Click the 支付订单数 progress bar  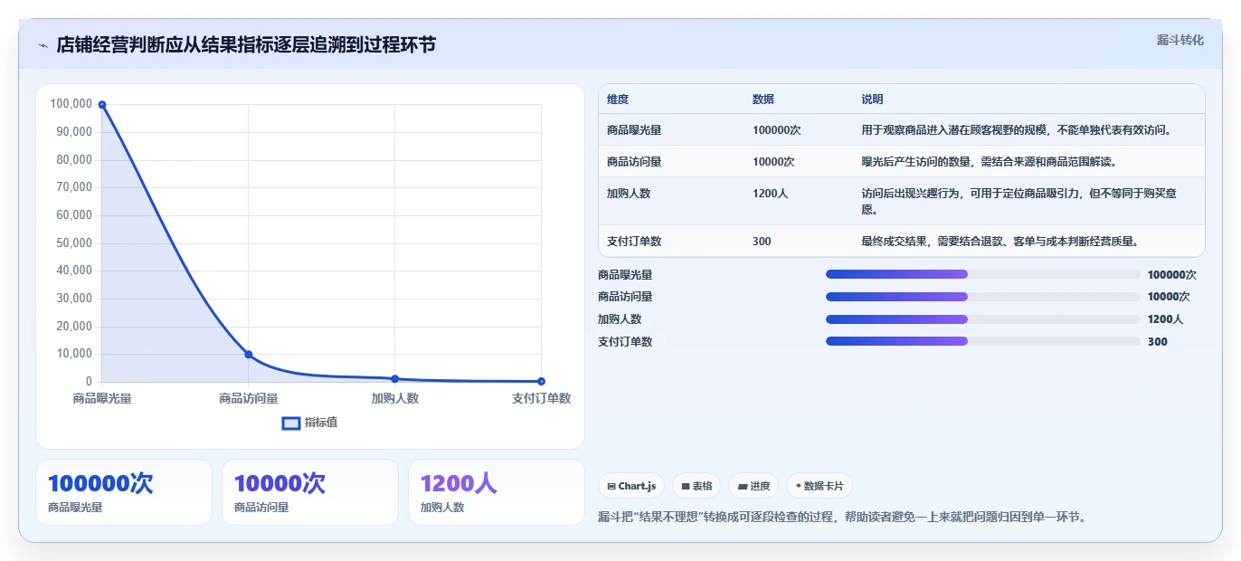click(983, 341)
